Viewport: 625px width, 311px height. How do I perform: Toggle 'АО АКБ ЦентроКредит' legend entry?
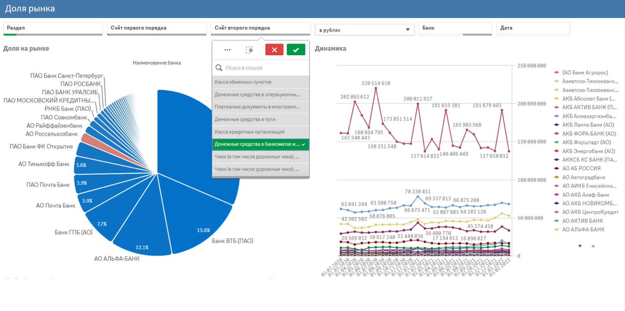pos(586,212)
